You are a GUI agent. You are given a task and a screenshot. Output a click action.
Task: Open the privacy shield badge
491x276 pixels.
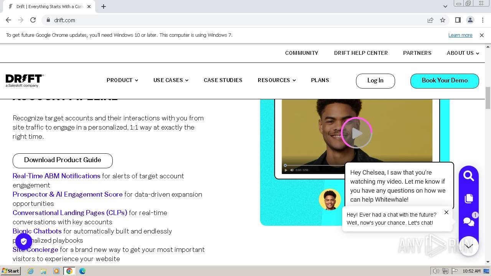24,242
